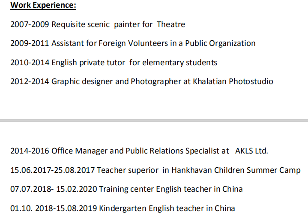Click the Office Manager line
Viewport: 308px width, 223px height.
[x=139, y=151]
